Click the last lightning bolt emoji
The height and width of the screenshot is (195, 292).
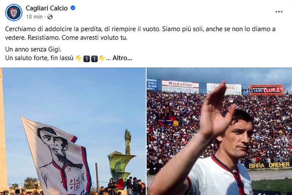[x=102, y=59]
